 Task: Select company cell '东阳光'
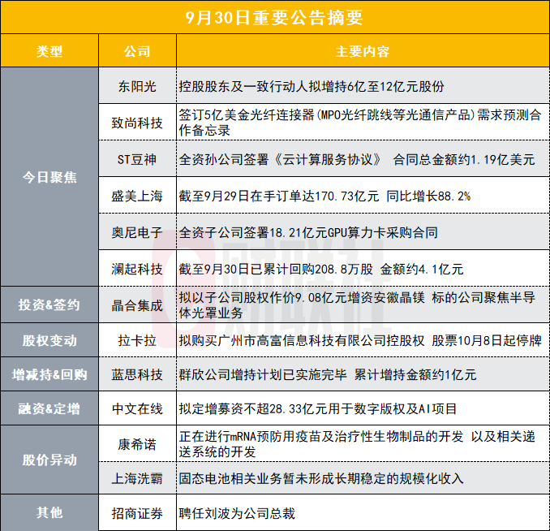137,86
